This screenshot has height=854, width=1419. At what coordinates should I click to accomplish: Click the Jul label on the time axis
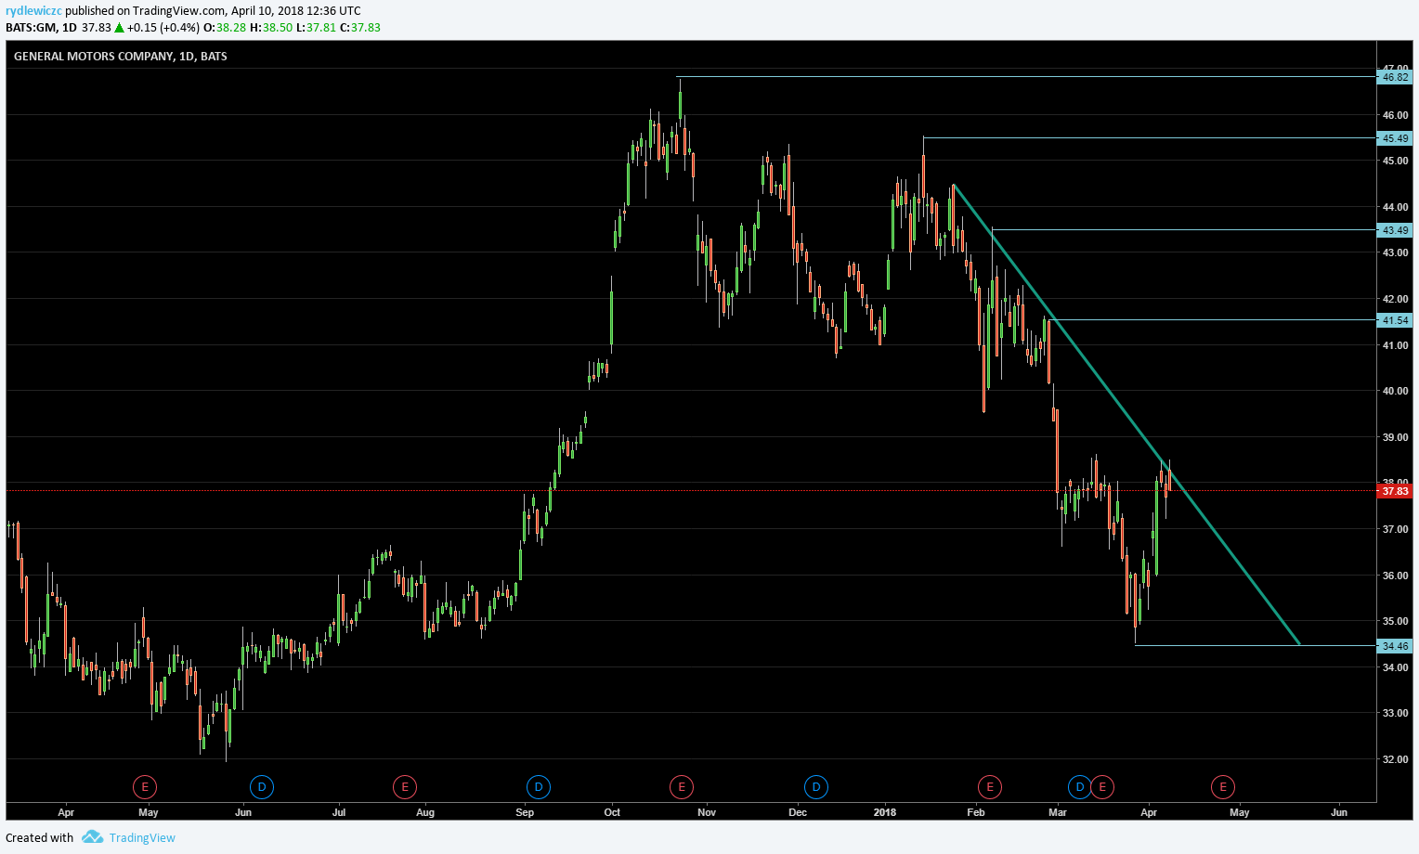339,812
